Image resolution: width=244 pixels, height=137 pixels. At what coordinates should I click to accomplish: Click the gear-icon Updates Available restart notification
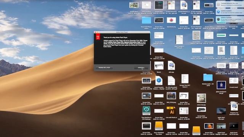pyautogui.click(x=230, y=19)
